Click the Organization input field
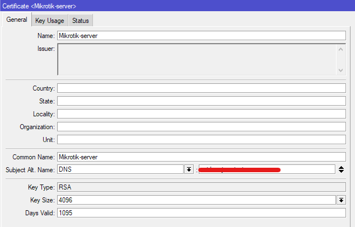 pyautogui.click(x=201, y=127)
